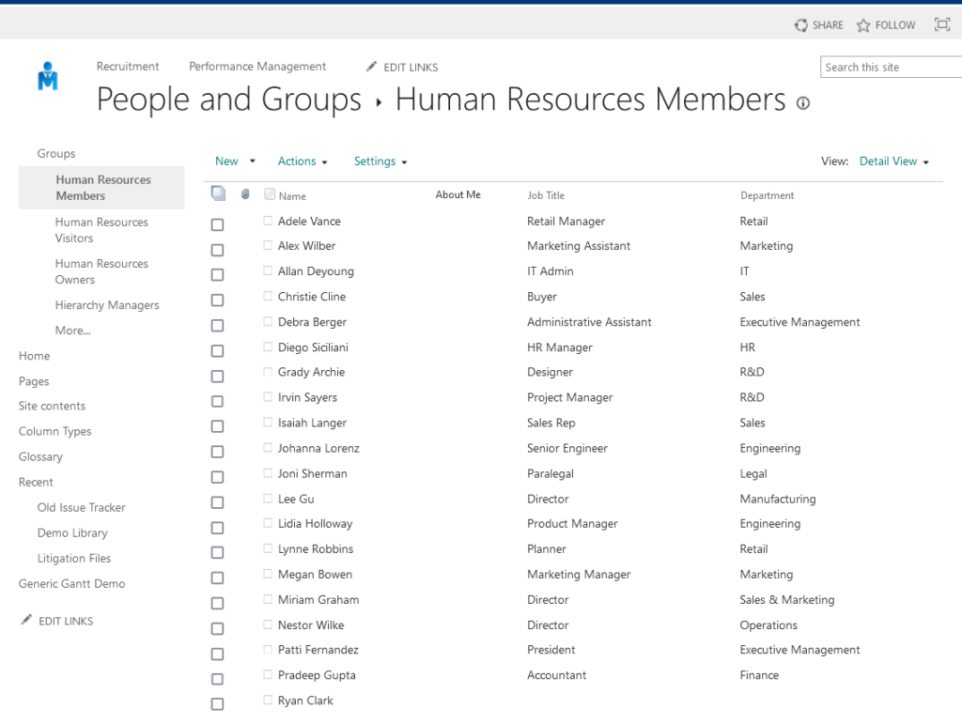Click the Follow star icon
The width and height of the screenshot is (962, 724).
(x=863, y=25)
